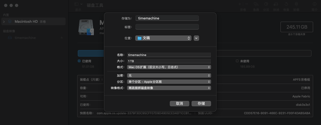Open the sidebar display (显示) menu
This screenshot has width=321, height=125.
click(78, 4)
